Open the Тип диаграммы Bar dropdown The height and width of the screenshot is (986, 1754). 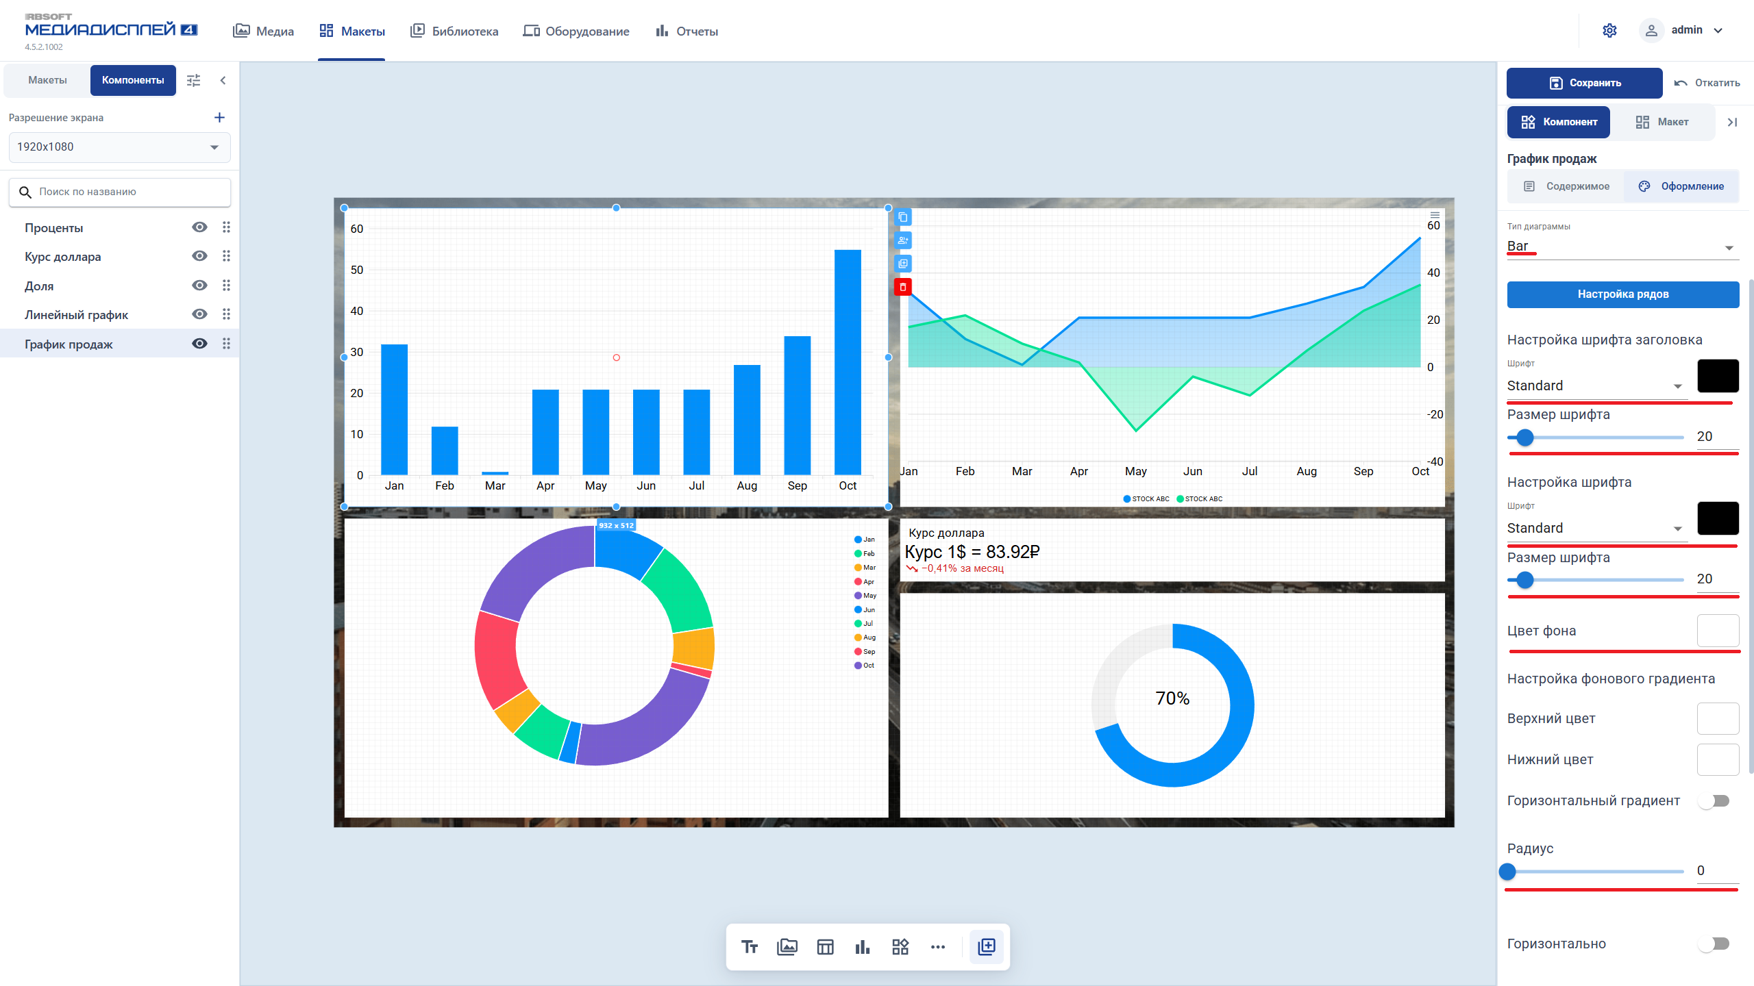click(1622, 246)
